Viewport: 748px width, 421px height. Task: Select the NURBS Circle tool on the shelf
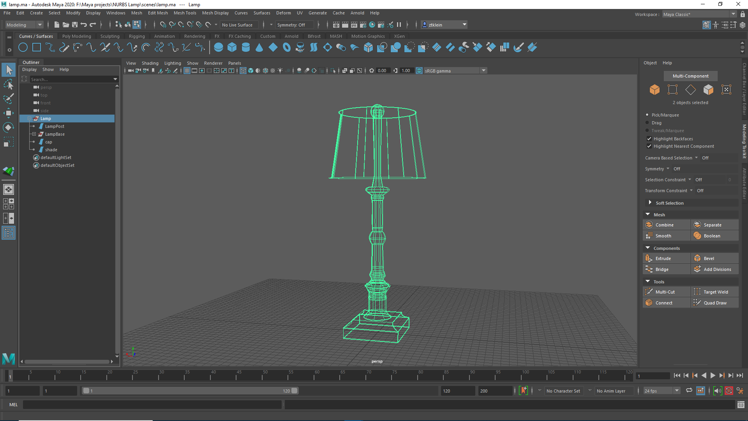(x=23, y=47)
